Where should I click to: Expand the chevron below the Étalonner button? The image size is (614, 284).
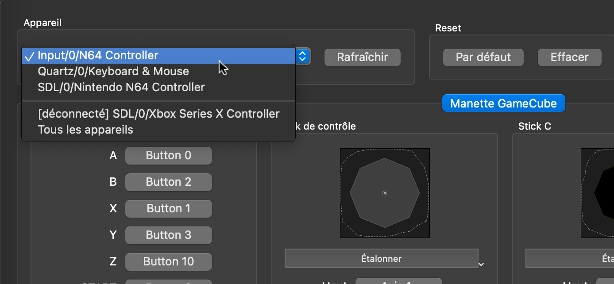click(x=481, y=264)
